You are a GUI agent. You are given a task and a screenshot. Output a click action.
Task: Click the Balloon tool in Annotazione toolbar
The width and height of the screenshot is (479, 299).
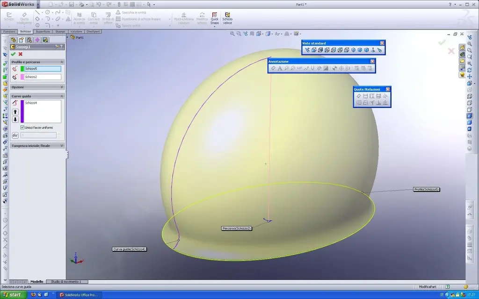pyautogui.click(x=286, y=68)
